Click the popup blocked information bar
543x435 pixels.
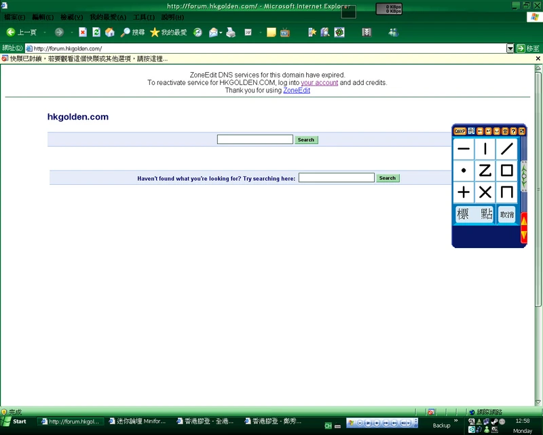pos(267,58)
